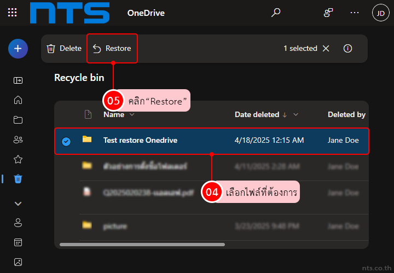Open search with magnifier icon
The height and width of the screenshot is (273, 394).
276,12
